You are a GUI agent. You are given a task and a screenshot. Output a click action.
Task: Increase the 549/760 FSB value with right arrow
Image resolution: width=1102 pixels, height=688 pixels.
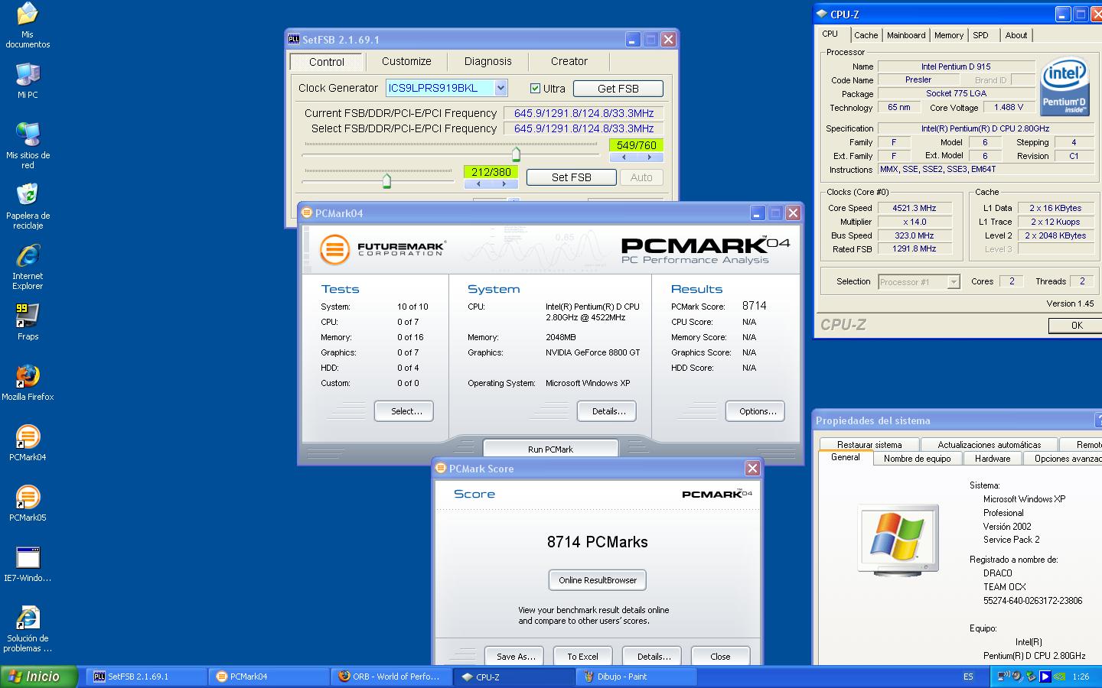(650, 157)
